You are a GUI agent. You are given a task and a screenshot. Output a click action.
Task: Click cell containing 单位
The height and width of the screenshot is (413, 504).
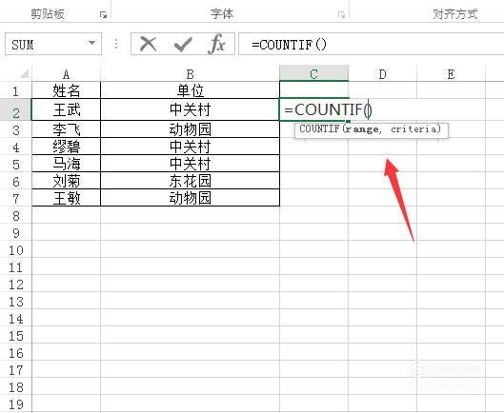click(x=190, y=90)
